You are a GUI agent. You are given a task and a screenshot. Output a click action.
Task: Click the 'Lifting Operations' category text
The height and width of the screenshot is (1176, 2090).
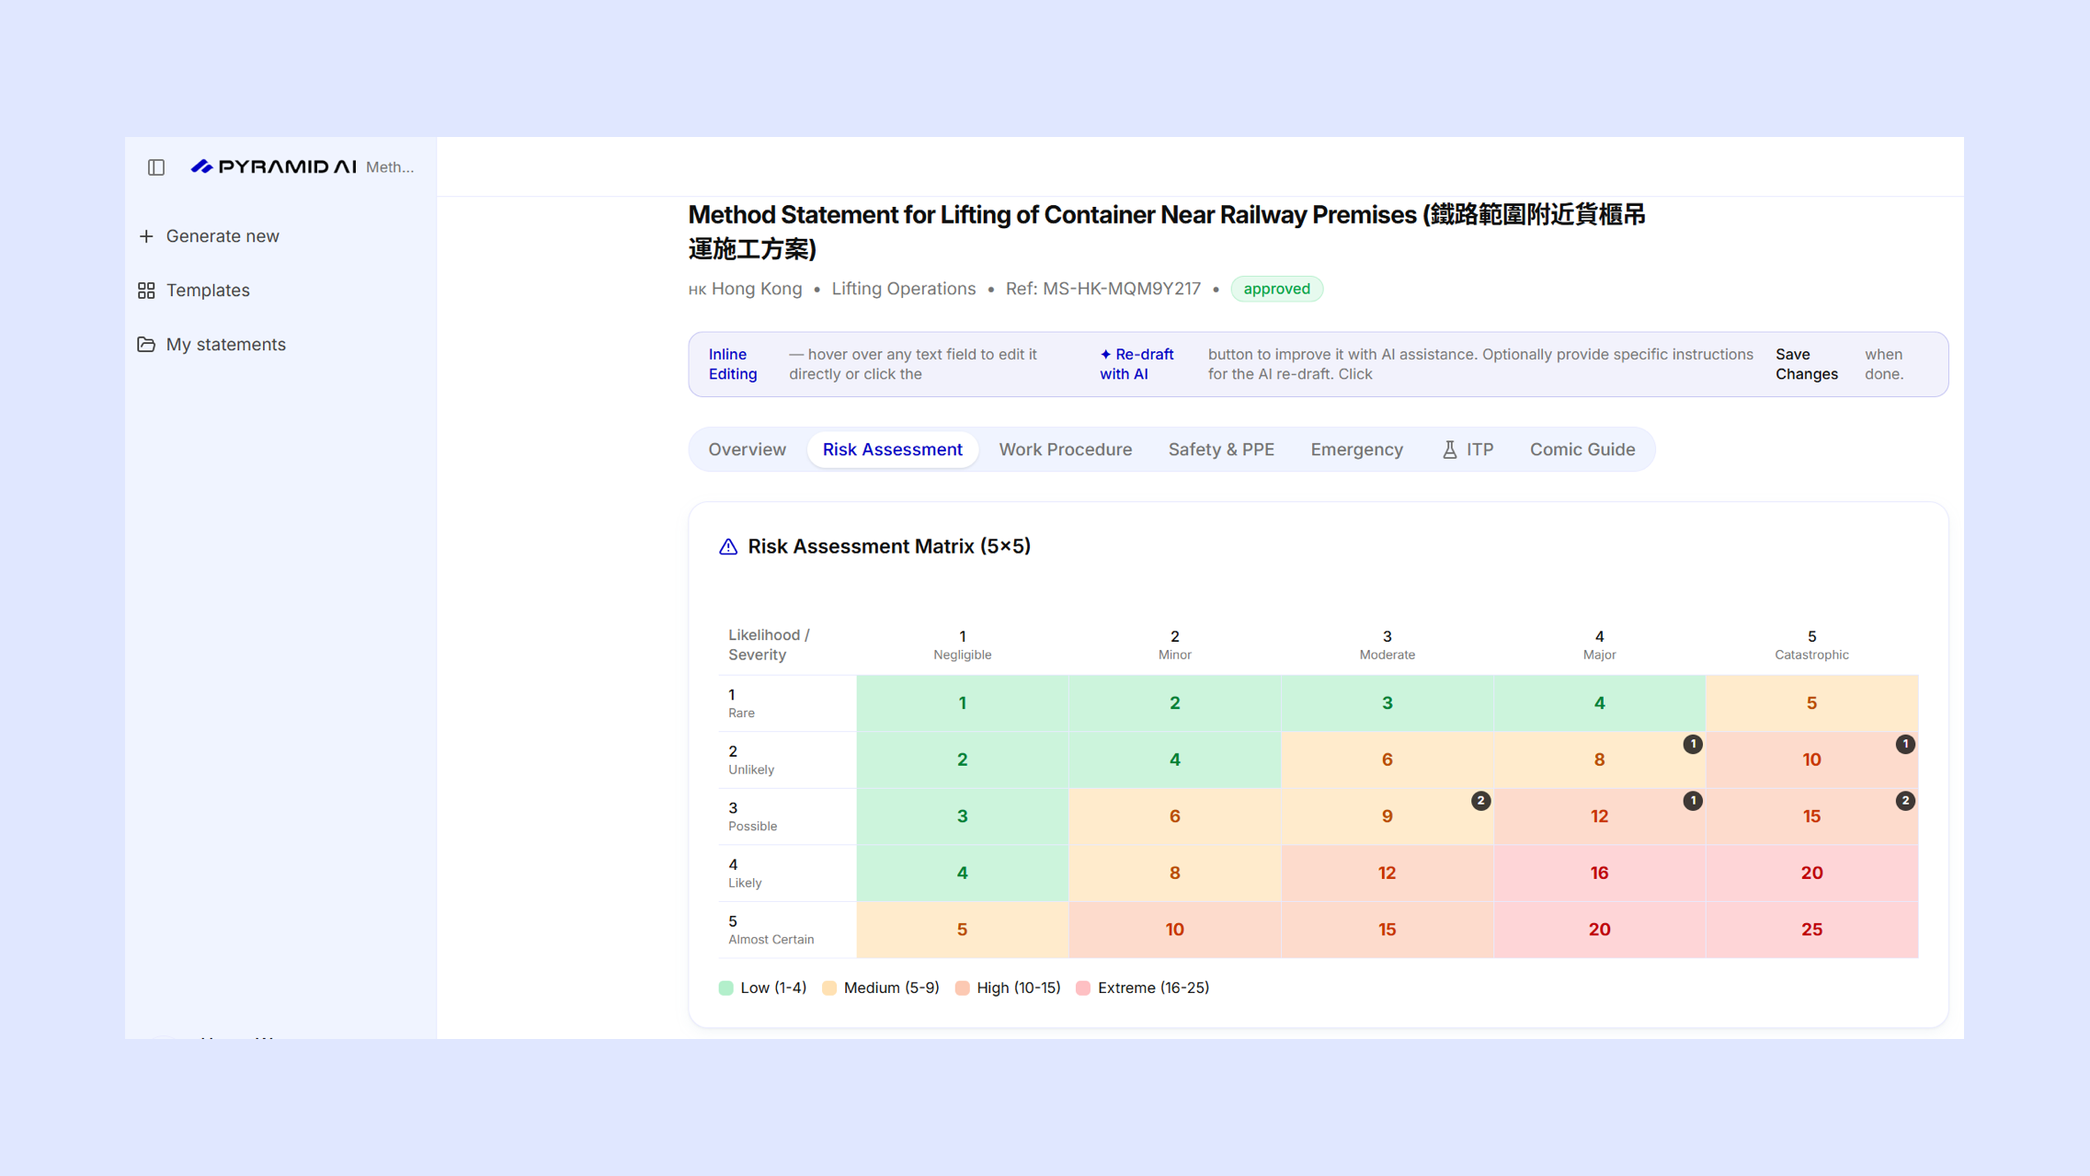click(x=903, y=289)
